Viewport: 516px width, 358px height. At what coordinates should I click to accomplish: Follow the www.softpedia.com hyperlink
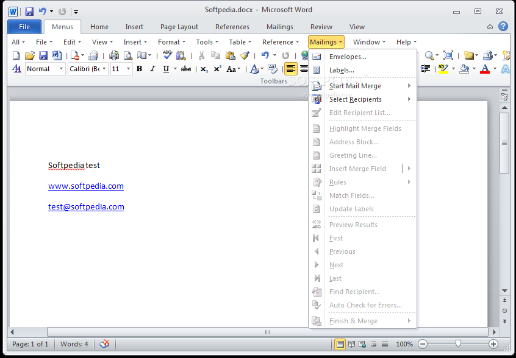[x=86, y=186]
